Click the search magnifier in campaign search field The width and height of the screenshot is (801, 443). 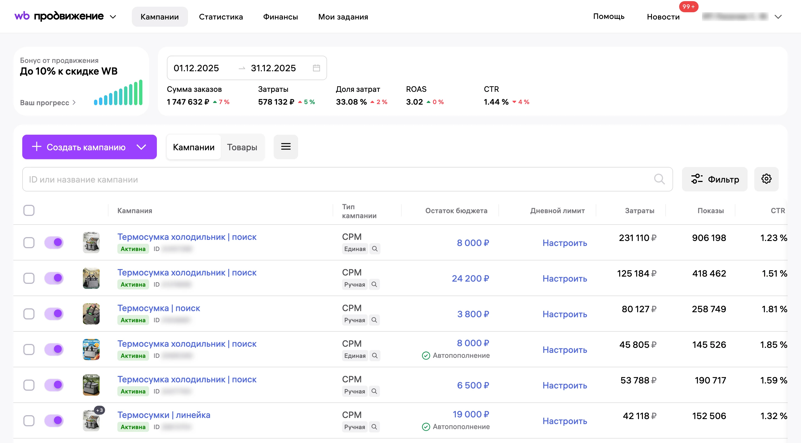pyautogui.click(x=659, y=179)
